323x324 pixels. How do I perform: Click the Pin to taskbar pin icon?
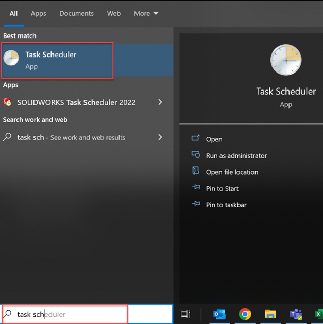tap(196, 204)
